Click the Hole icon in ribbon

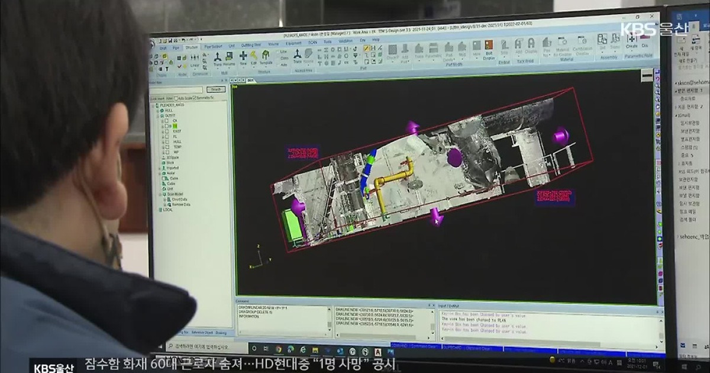pos(476,46)
